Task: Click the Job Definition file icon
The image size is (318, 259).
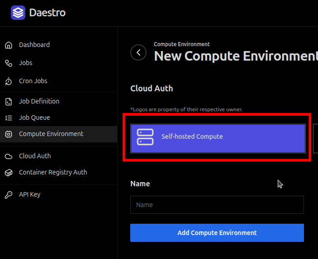Action: coord(9,102)
